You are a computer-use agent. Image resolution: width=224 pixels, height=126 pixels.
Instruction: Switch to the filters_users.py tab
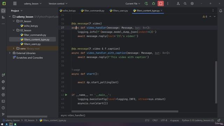click(x=119, y=10)
